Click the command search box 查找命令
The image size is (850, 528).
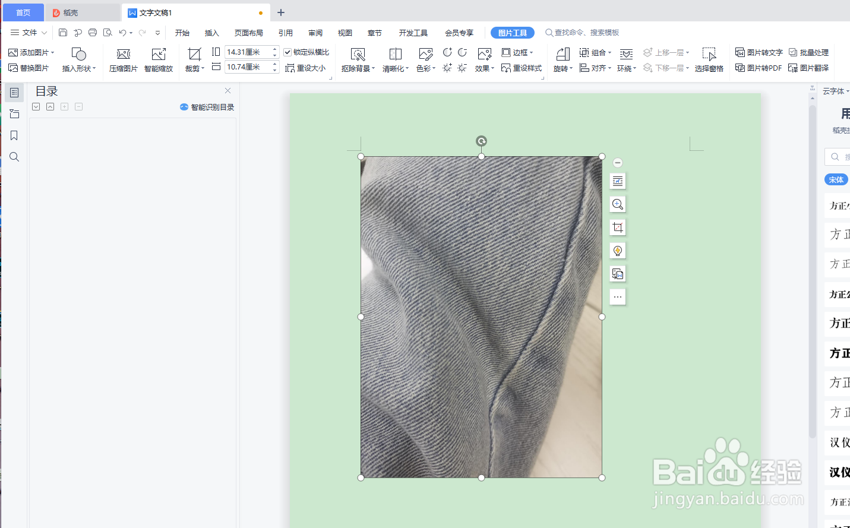coord(582,33)
